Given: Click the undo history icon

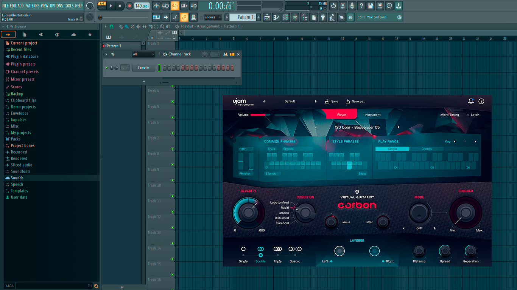Looking at the screenshot, I should click(333, 6).
